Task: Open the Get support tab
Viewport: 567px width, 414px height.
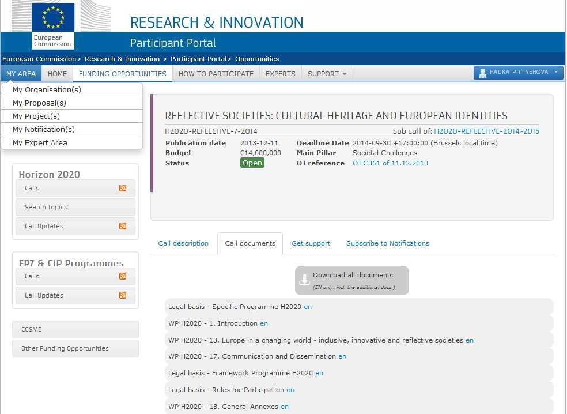Action: pos(311,243)
